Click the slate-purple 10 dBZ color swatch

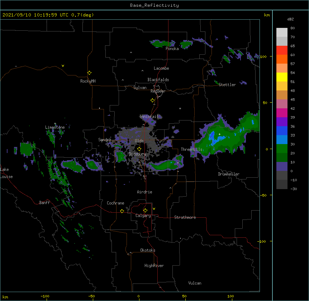point(282,167)
